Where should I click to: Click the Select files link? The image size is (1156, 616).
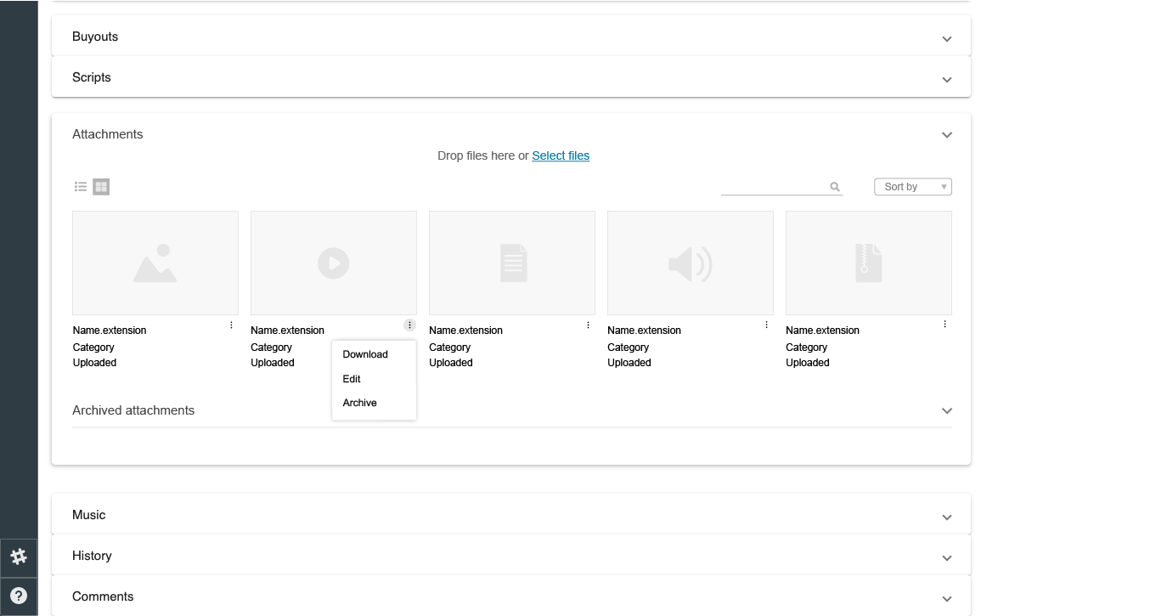coord(561,155)
